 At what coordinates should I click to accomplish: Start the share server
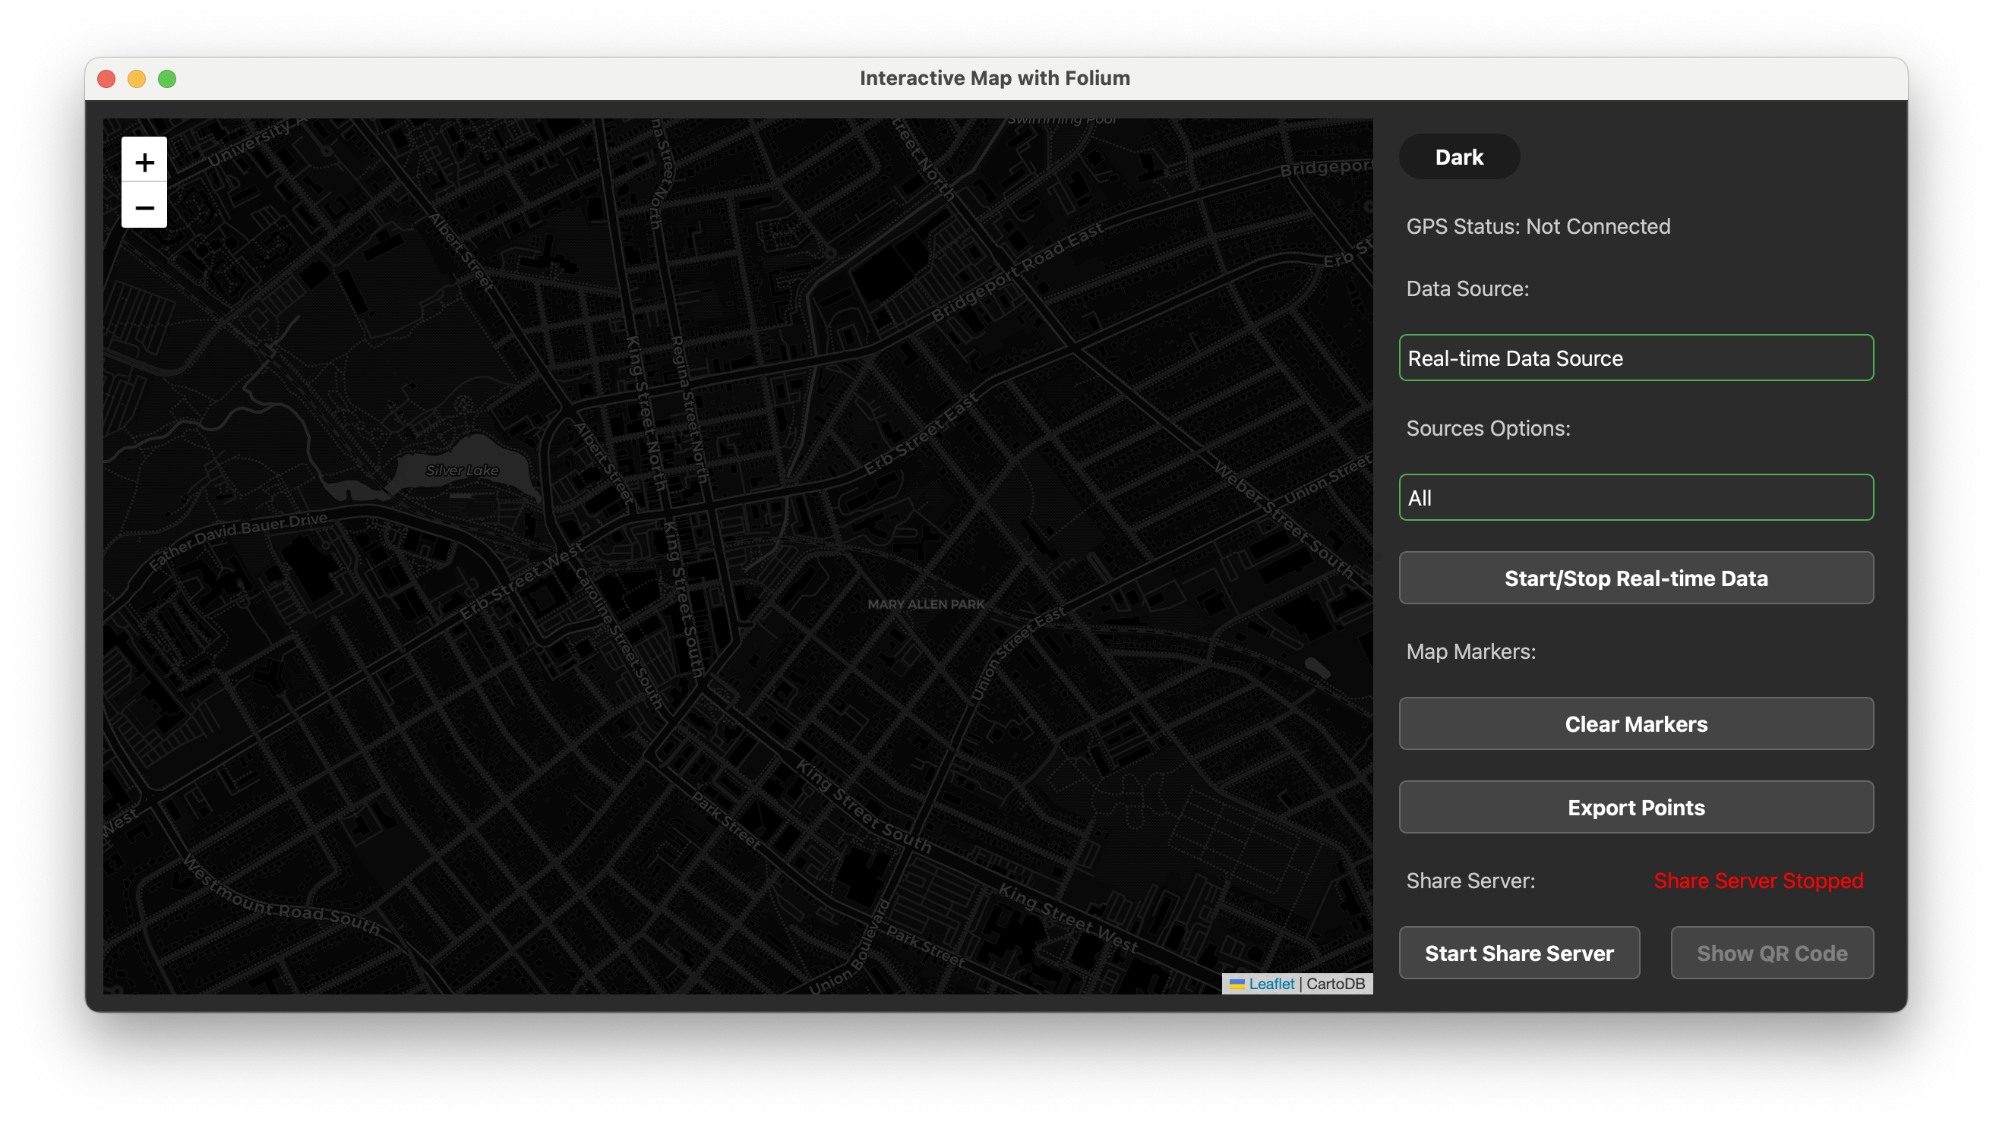pos(1519,953)
